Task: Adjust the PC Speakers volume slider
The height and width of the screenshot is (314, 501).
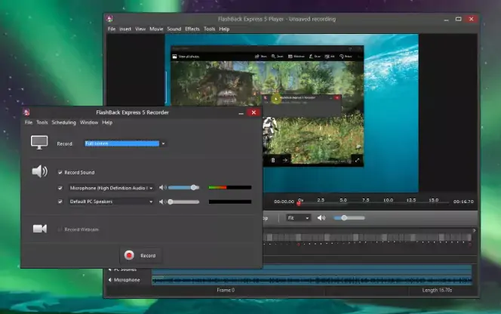Action: point(183,202)
